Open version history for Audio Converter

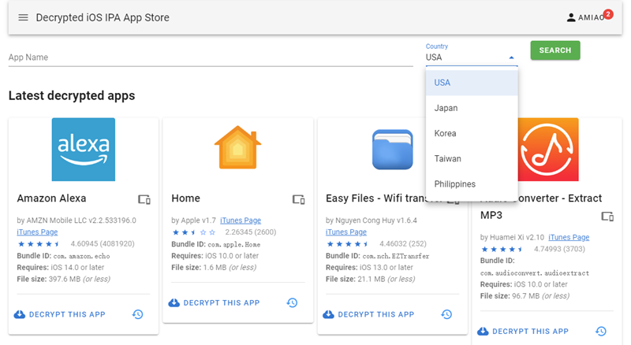point(601,332)
